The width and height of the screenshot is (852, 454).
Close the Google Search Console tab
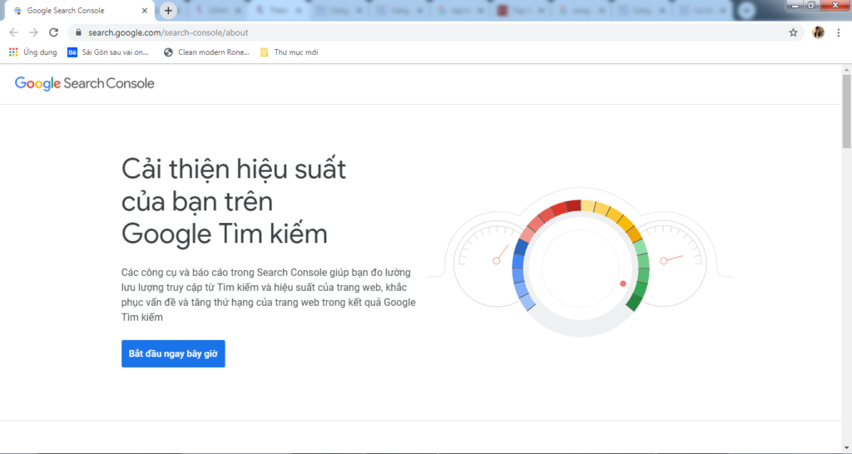click(x=145, y=11)
